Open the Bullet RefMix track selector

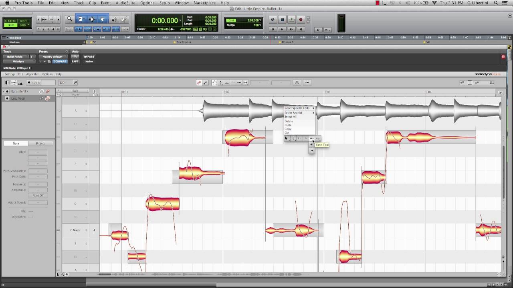coord(16,56)
